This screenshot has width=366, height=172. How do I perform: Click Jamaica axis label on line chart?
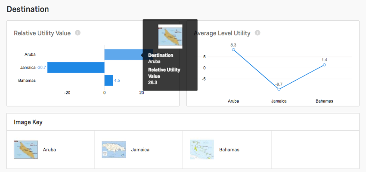pos(279,101)
